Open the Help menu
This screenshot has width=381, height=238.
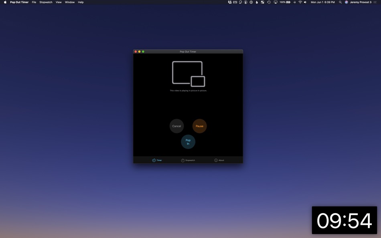click(x=81, y=2)
